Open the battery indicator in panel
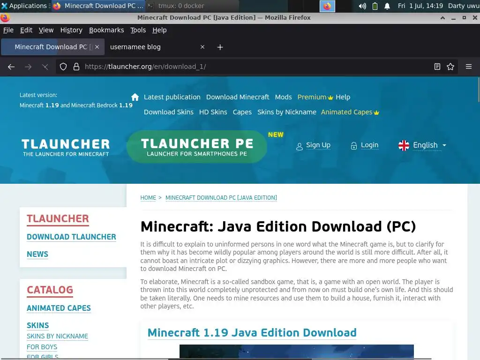This screenshot has height=360, width=480. pyautogui.click(x=375, y=6)
